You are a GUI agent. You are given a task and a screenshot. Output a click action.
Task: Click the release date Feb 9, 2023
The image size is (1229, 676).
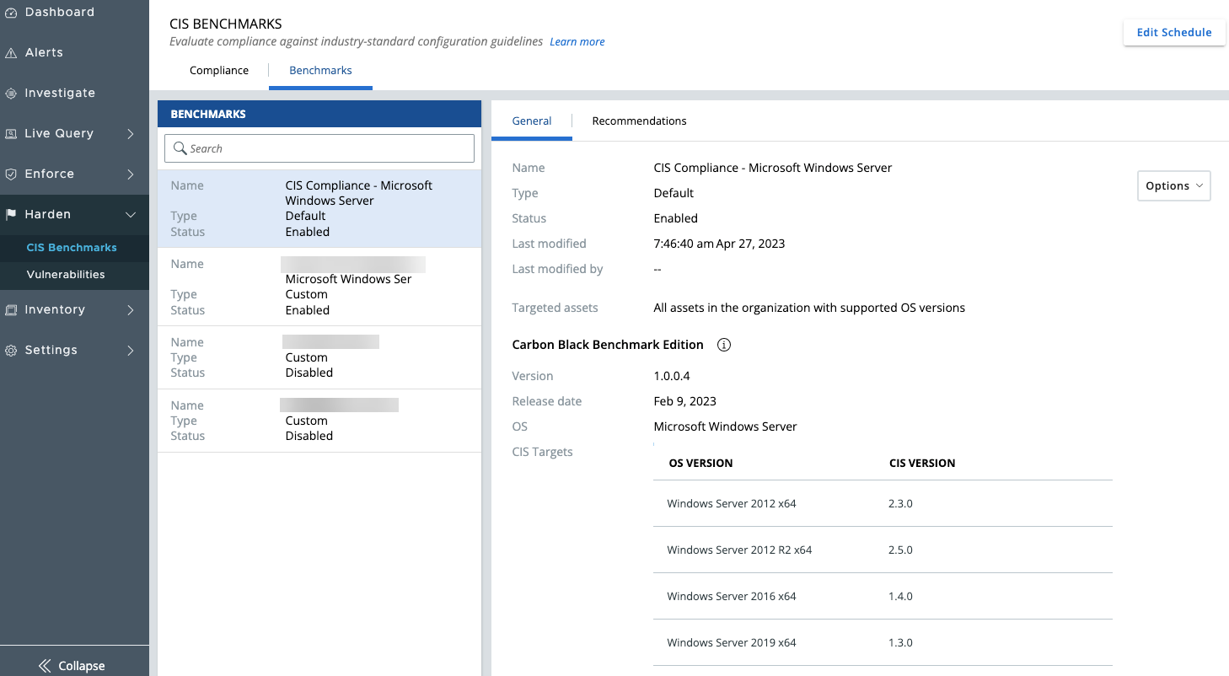point(684,402)
